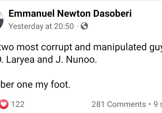This screenshot has height=113, width=162.
Task: Open the share count next to comments
Action: coord(158,104)
